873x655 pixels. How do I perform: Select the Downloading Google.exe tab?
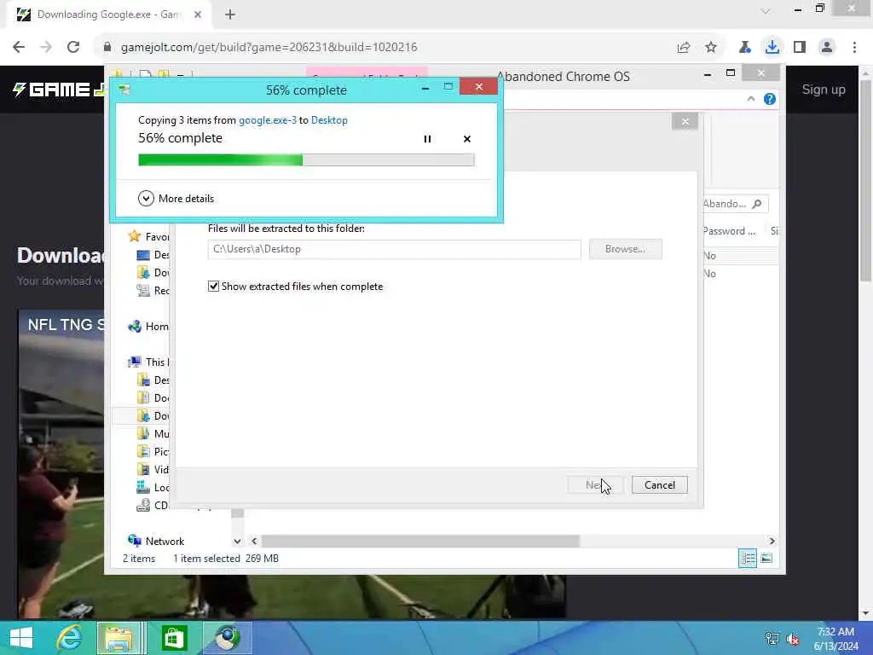[x=108, y=14]
